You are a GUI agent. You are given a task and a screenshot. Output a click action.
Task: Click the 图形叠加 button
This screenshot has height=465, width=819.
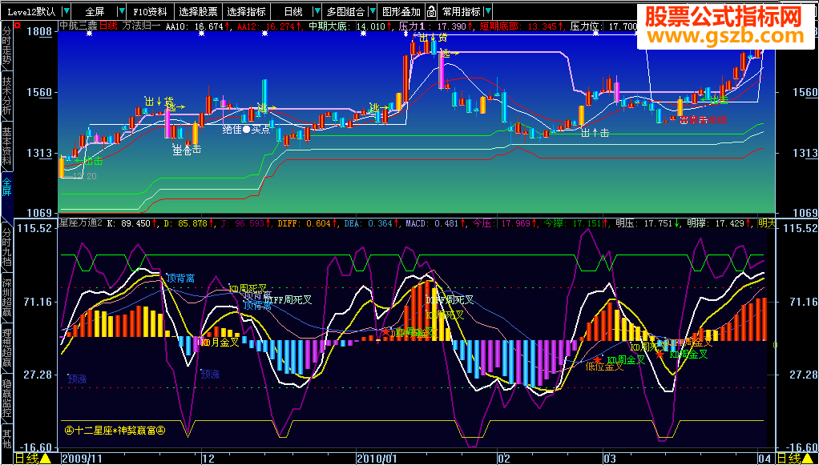coord(401,11)
